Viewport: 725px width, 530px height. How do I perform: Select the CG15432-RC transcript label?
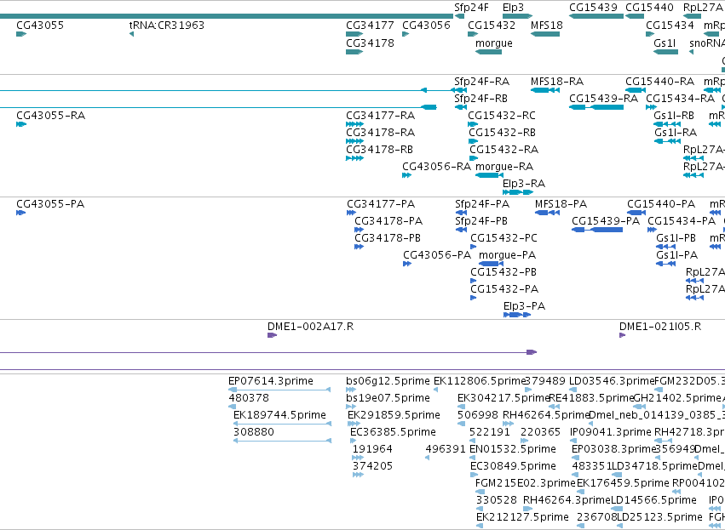(502, 116)
